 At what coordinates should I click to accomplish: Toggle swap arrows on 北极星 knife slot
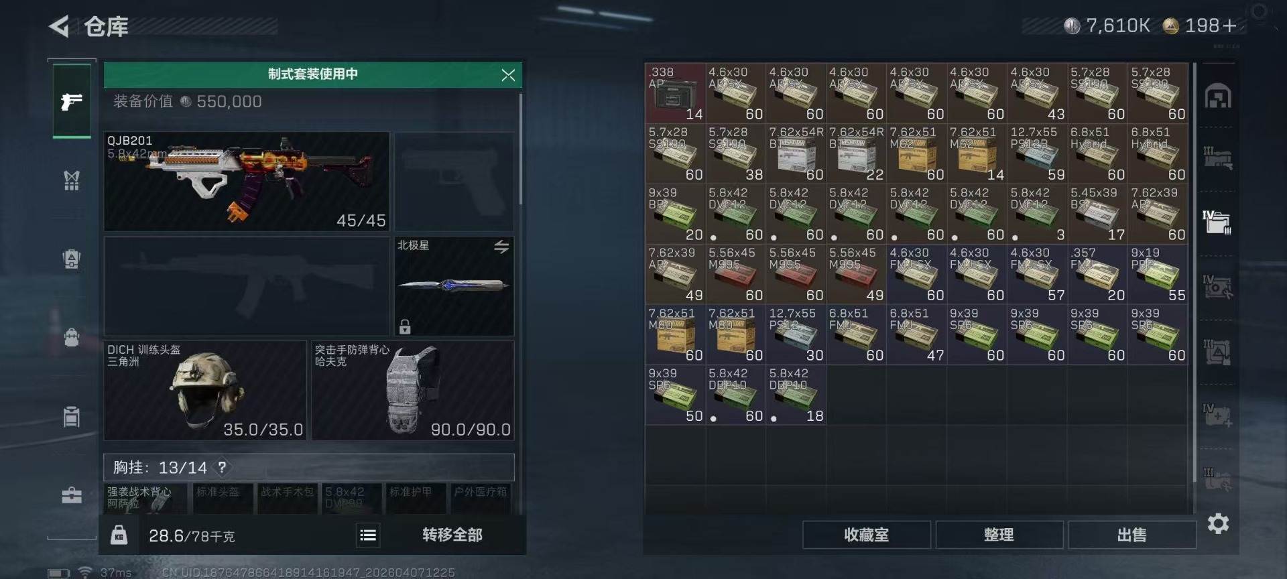coord(501,247)
